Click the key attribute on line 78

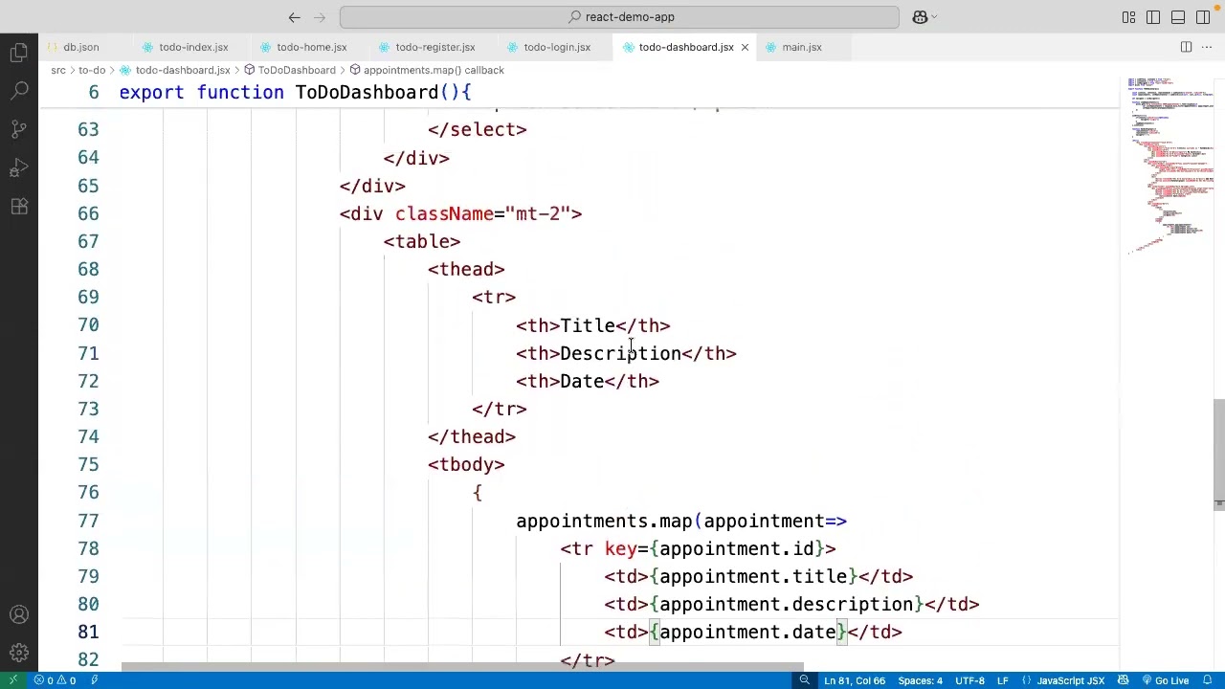(620, 549)
